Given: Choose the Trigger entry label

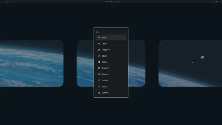Looking at the screenshot, I should pos(105,50).
